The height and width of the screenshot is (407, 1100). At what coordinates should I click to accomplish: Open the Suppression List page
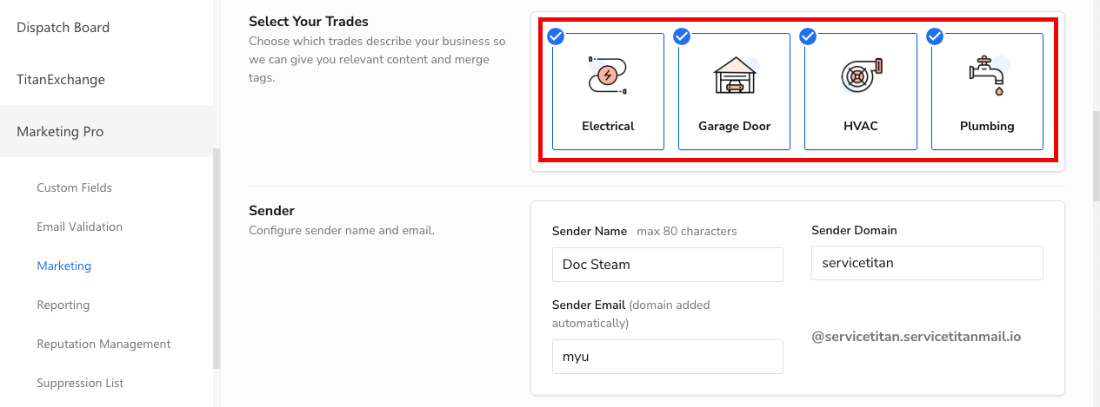click(x=80, y=383)
